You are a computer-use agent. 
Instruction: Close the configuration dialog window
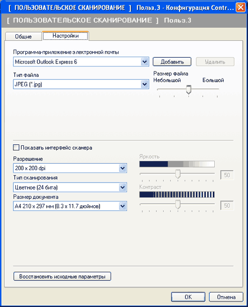pos(241,7)
